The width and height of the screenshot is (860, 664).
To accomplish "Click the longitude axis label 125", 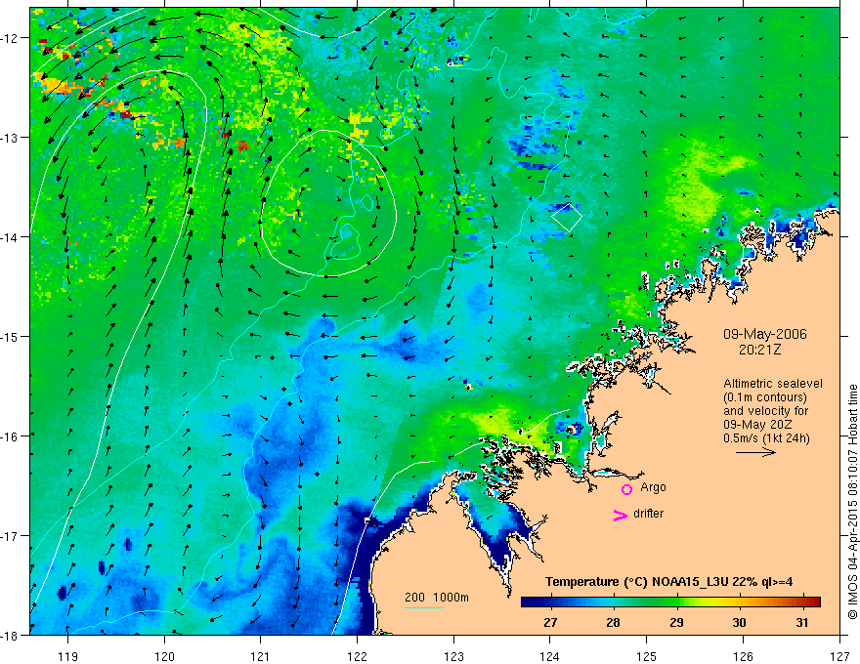I will 647,657.
